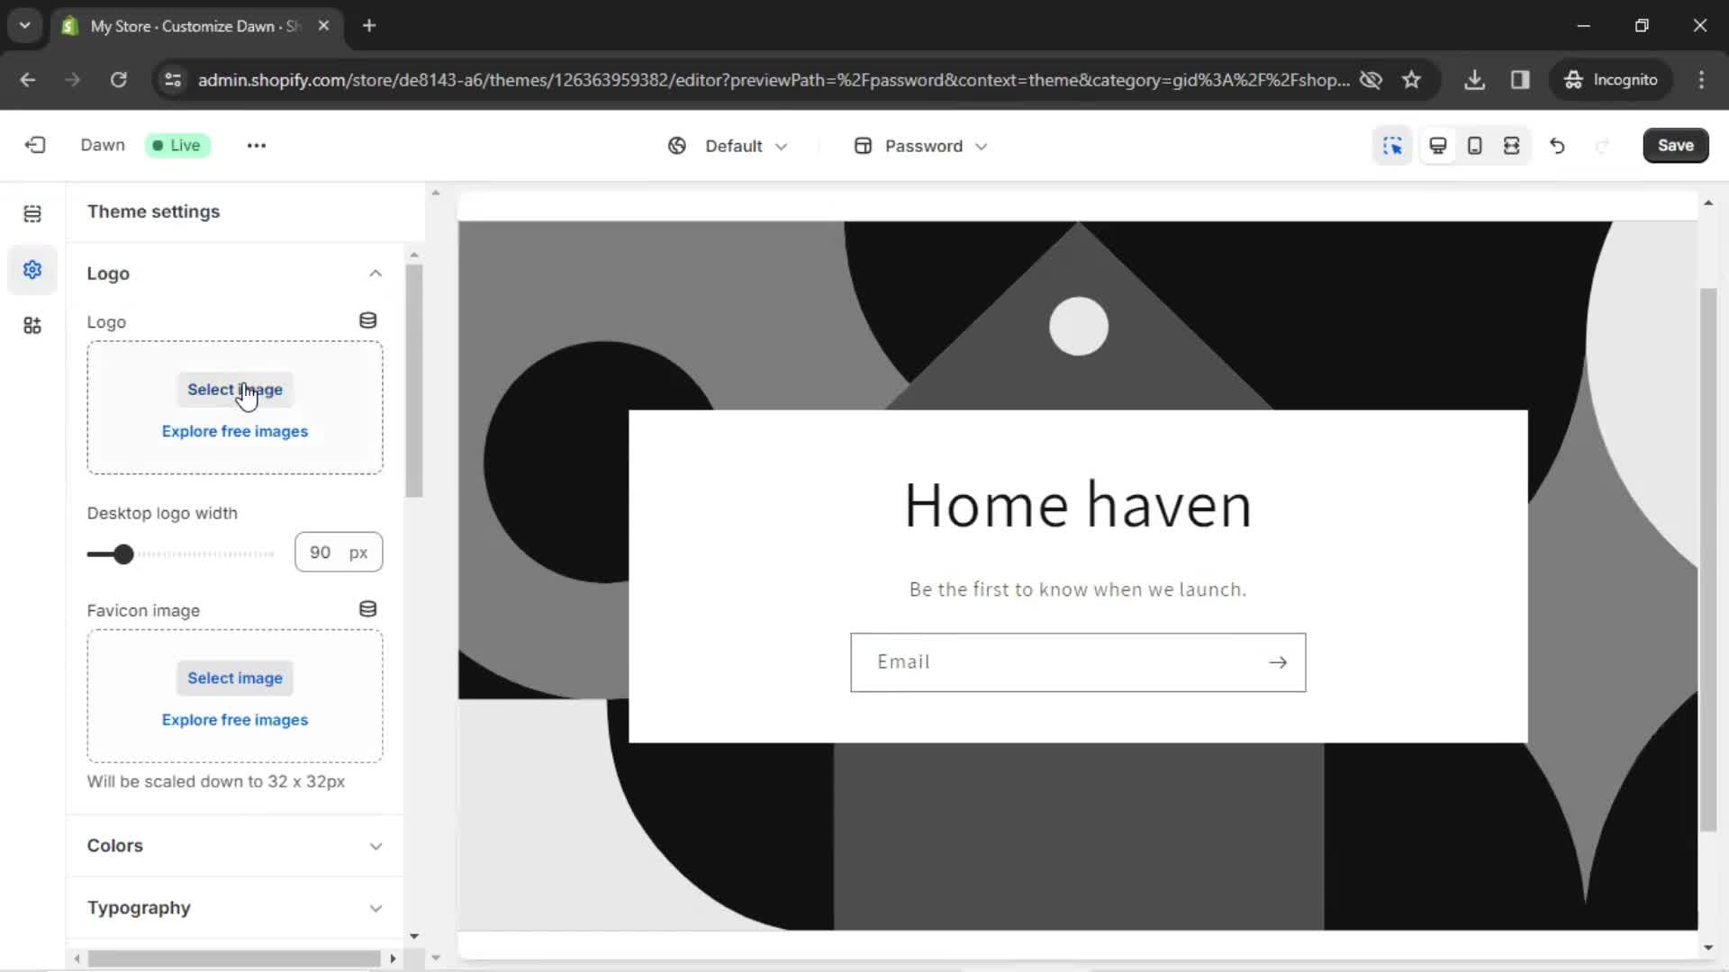Click the theme settings gear icon
Image resolution: width=1729 pixels, height=972 pixels.
point(32,269)
